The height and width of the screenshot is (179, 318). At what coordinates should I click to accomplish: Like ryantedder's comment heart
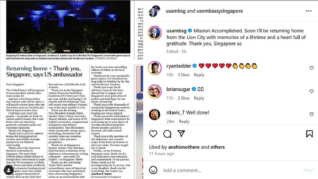pyautogui.click(x=312, y=68)
